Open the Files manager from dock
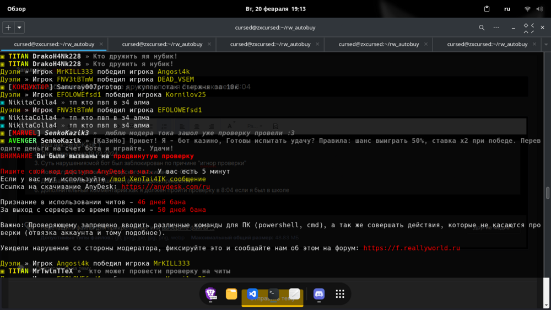The image size is (551, 310). (231, 293)
